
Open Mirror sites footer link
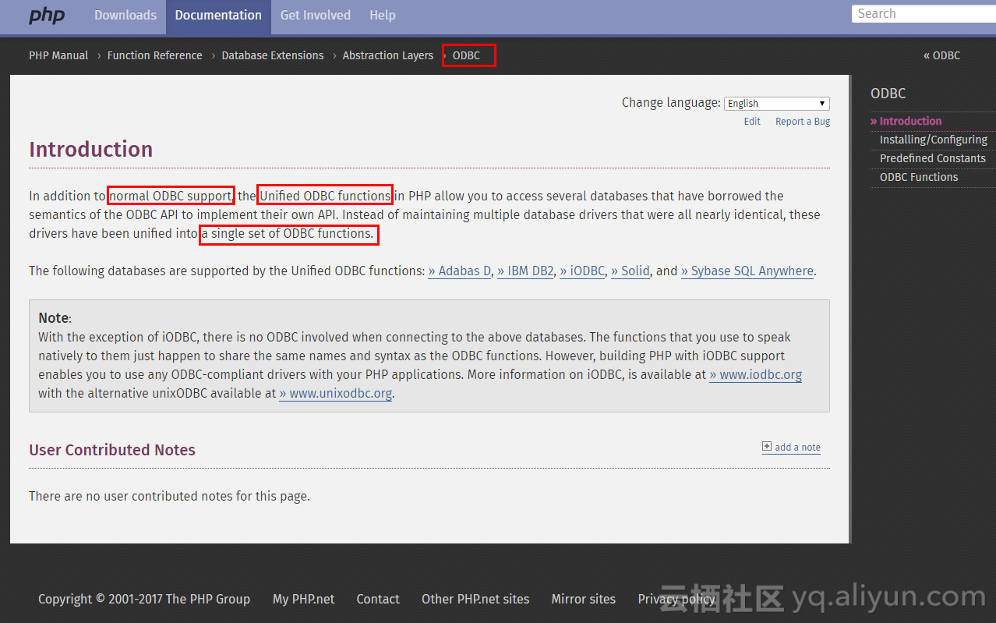[583, 600]
